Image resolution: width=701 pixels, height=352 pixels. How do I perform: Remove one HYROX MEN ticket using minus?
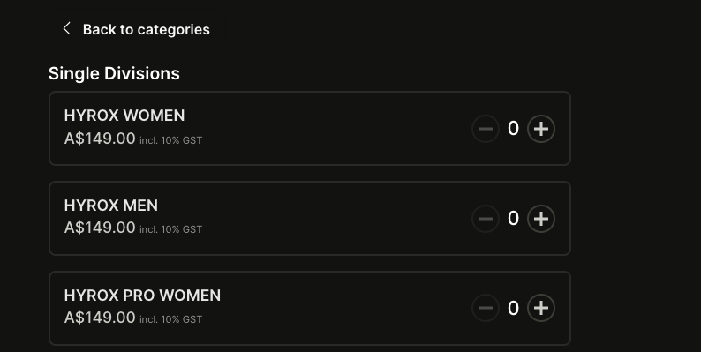486,219
